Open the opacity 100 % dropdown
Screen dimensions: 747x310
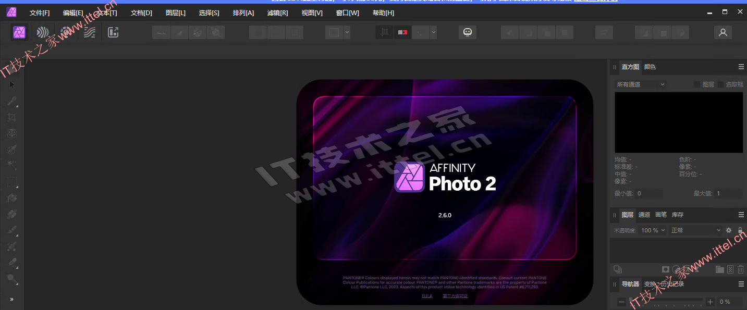(x=653, y=230)
